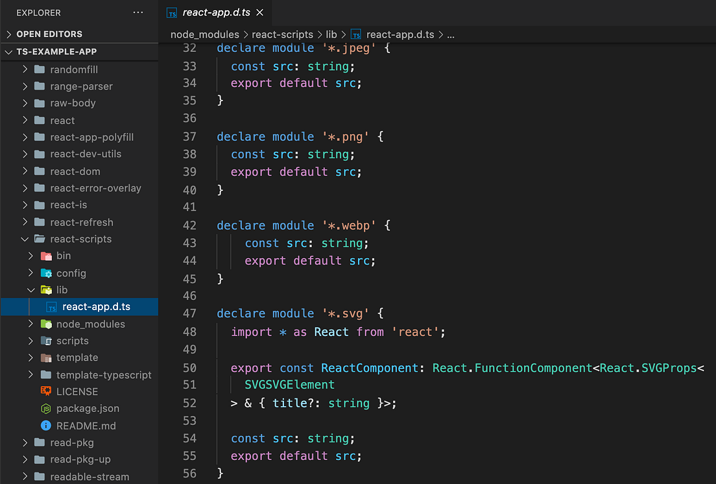The image size is (716, 484).
Task: Select the react-app.d.ts editor tab
Action: [215, 13]
